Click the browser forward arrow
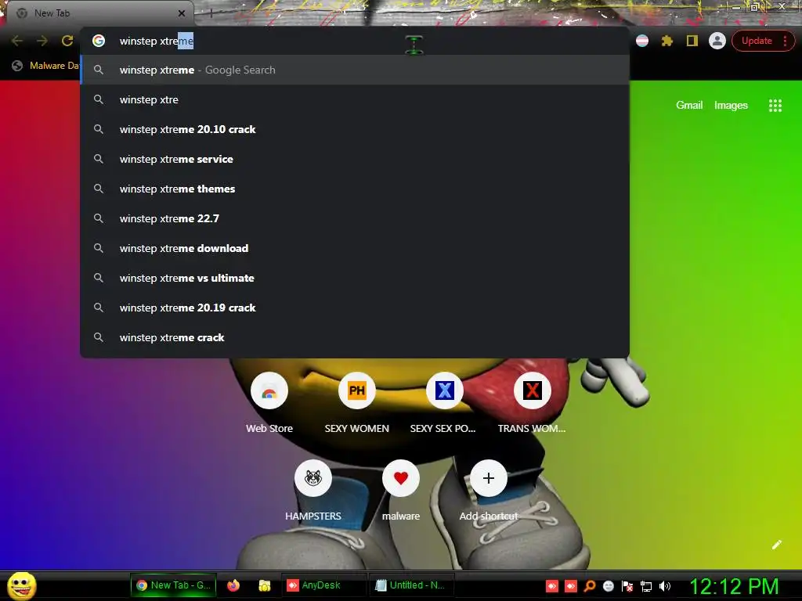Screen dimensions: 802x601 (x=42, y=41)
